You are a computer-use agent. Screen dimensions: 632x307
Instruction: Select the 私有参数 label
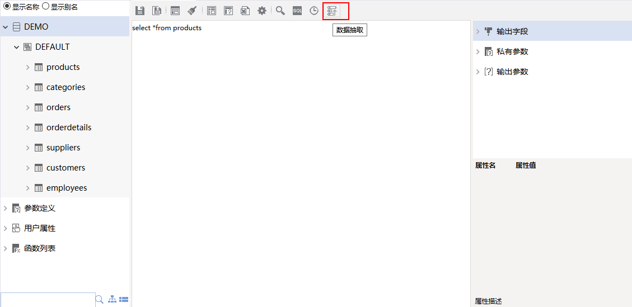[x=512, y=51]
